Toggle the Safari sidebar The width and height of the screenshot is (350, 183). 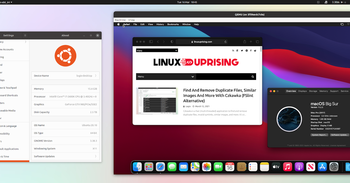tap(151, 42)
